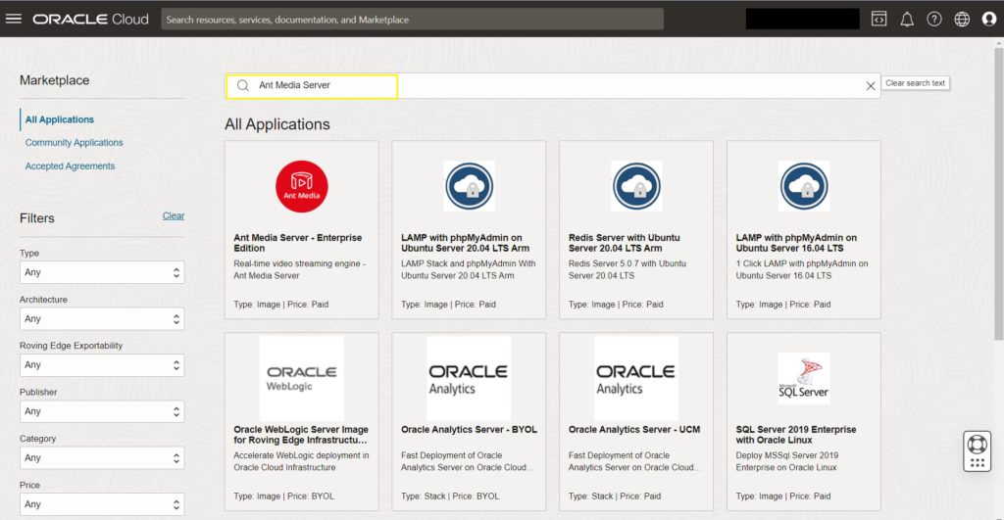Screen dimensions: 1004x520
Task: Expand the Price filter dropdown
Action: (x=102, y=504)
